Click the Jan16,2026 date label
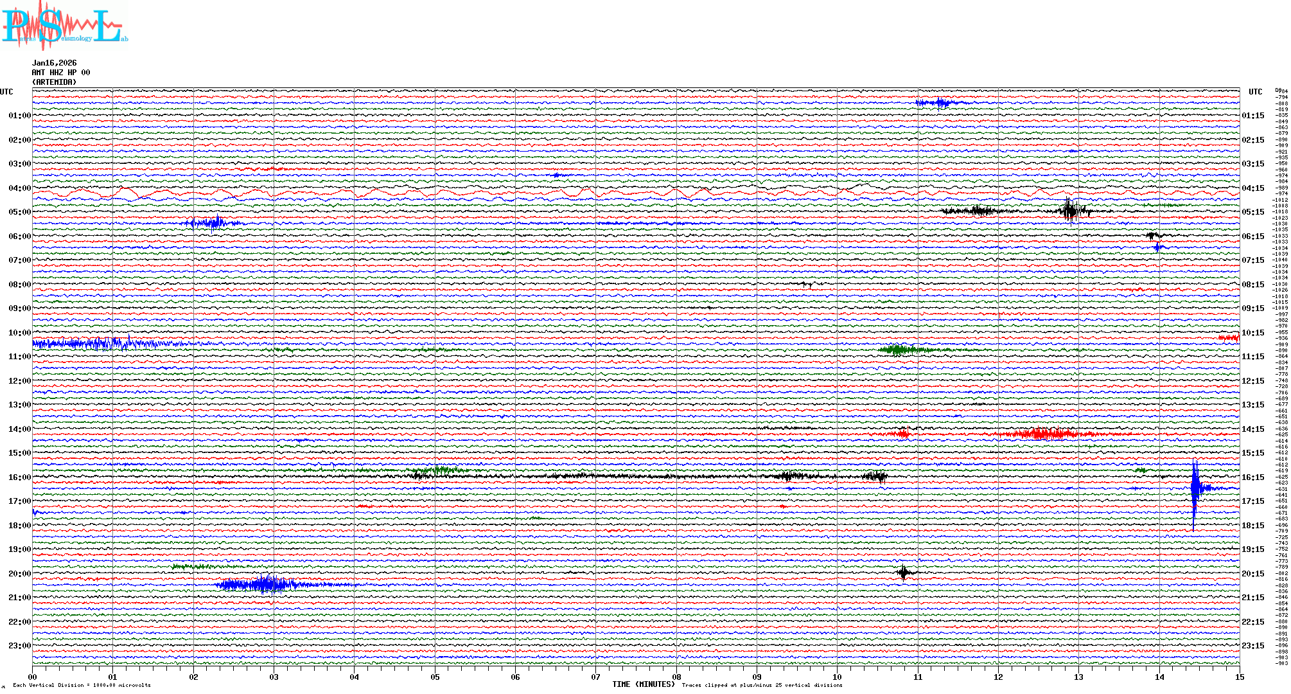This screenshot has height=694, width=1291. (x=54, y=63)
